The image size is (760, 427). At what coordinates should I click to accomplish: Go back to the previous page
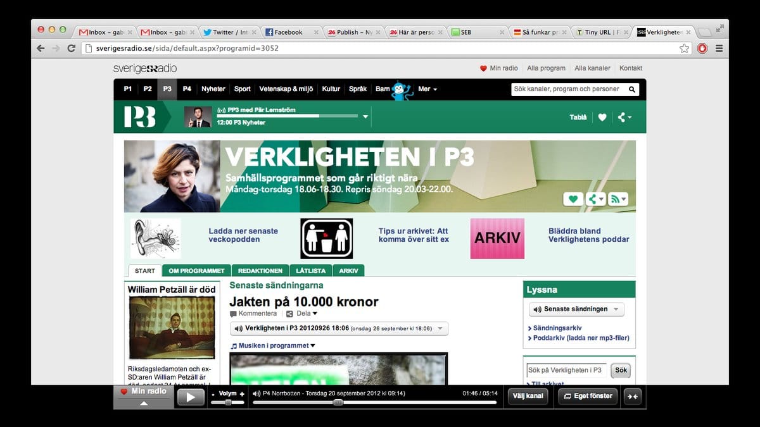[41, 48]
